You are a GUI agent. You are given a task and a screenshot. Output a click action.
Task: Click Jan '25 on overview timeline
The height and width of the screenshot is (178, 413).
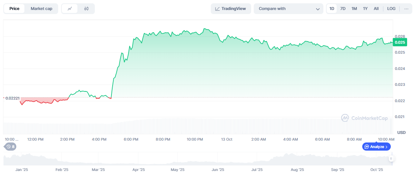pyautogui.click(x=21, y=170)
